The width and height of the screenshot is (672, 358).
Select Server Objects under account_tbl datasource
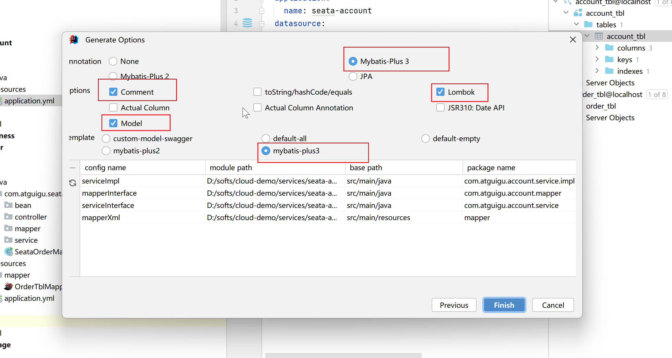(x=610, y=83)
